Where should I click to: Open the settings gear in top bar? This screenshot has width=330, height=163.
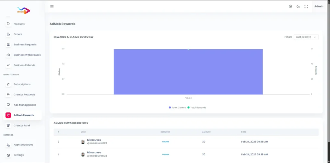[x=290, y=6]
